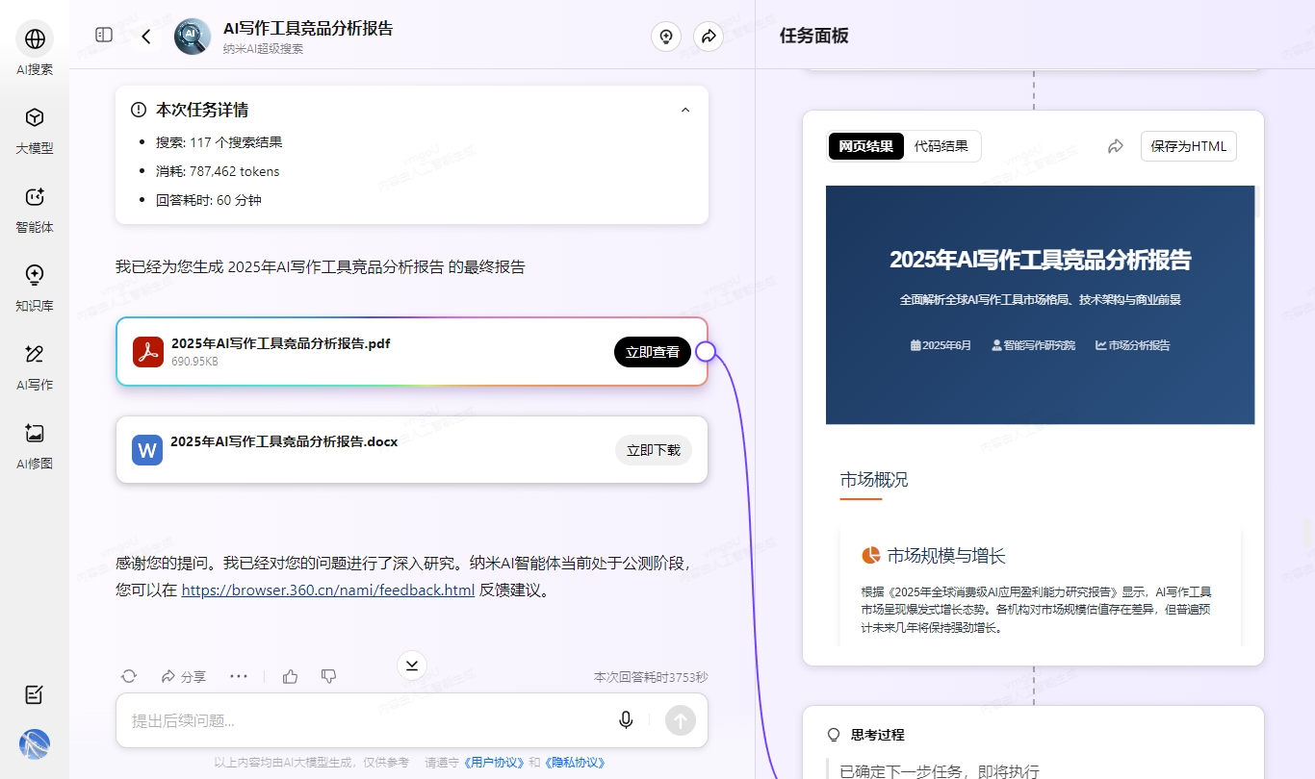The image size is (1315, 779).
Task: Click the AI写作工具竞品分析报告 conversation title
Action: (308, 29)
